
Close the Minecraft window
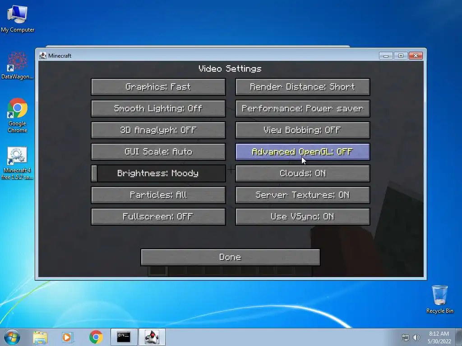pyautogui.click(x=416, y=55)
